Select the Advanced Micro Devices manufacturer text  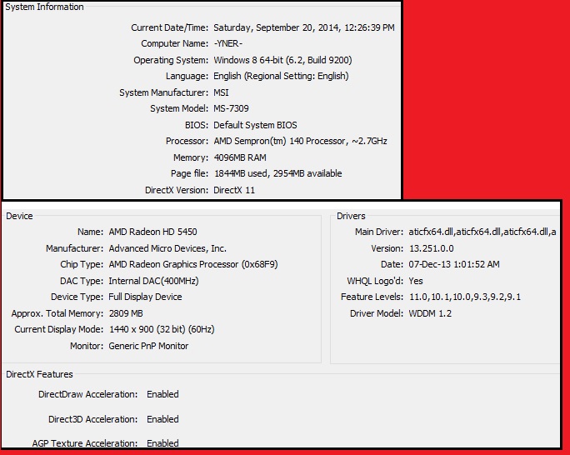(x=167, y=248)
